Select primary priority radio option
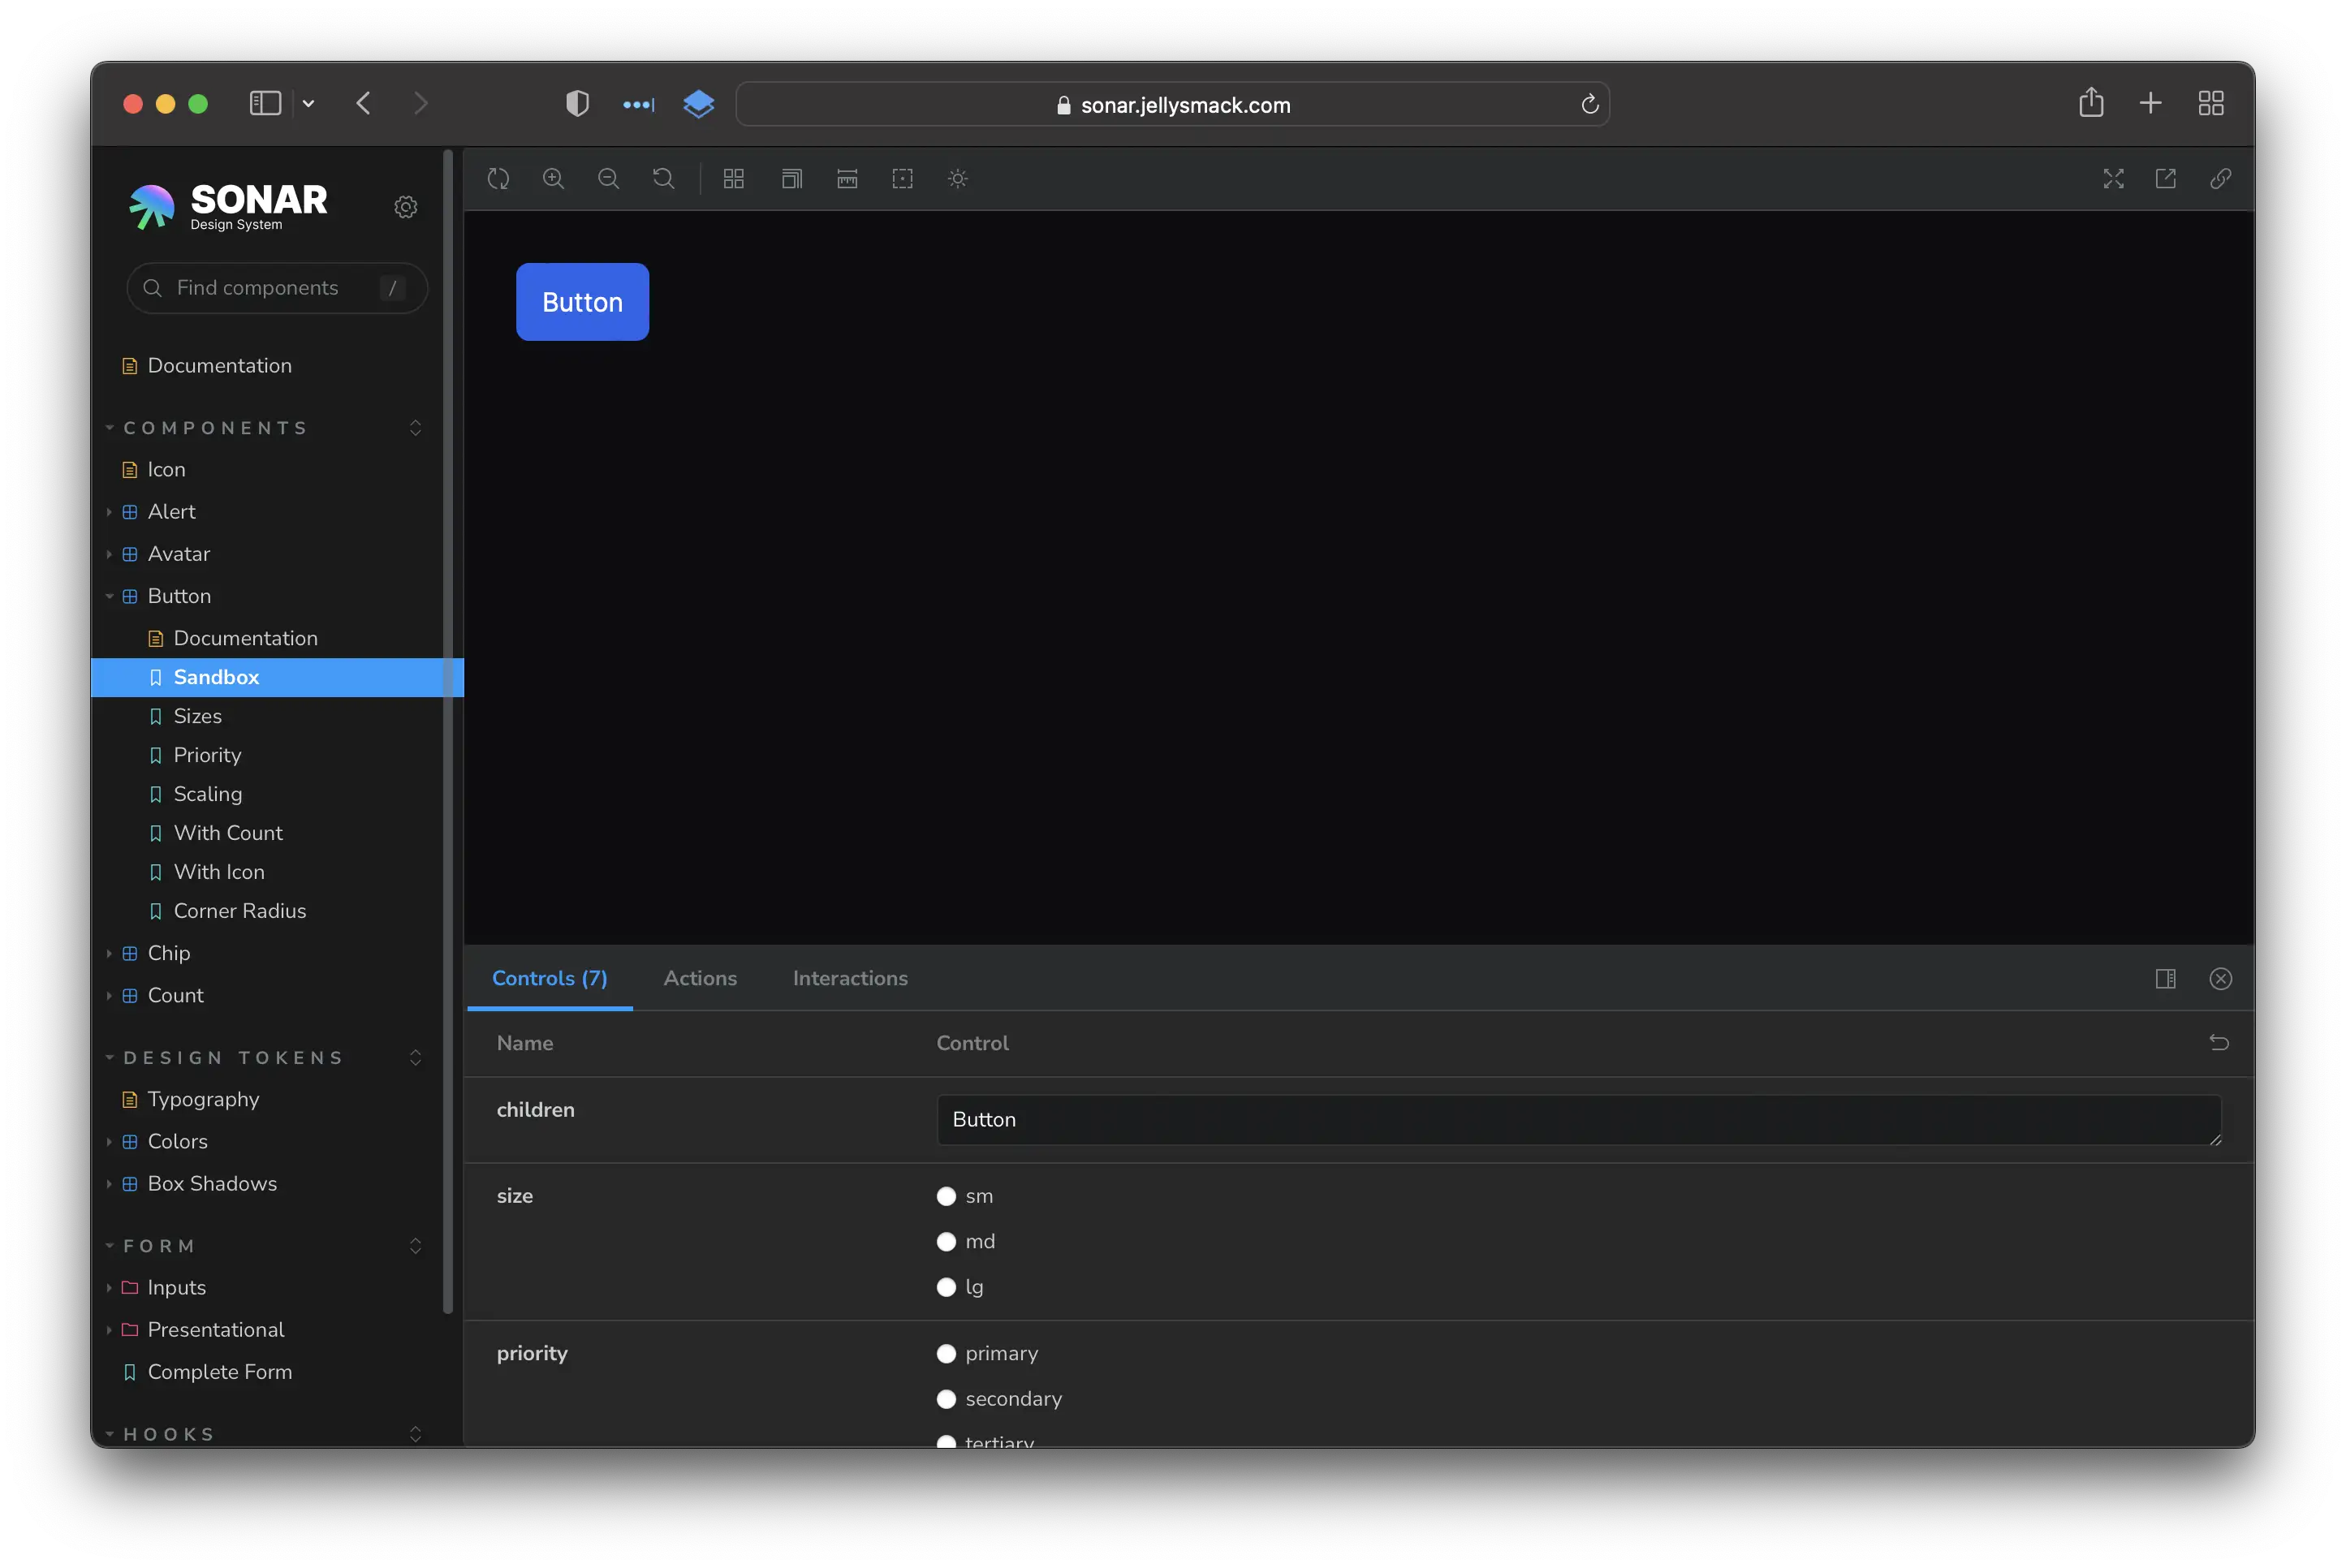The height and width of the screenshot is (1568, 2346). click(946, 1354)
